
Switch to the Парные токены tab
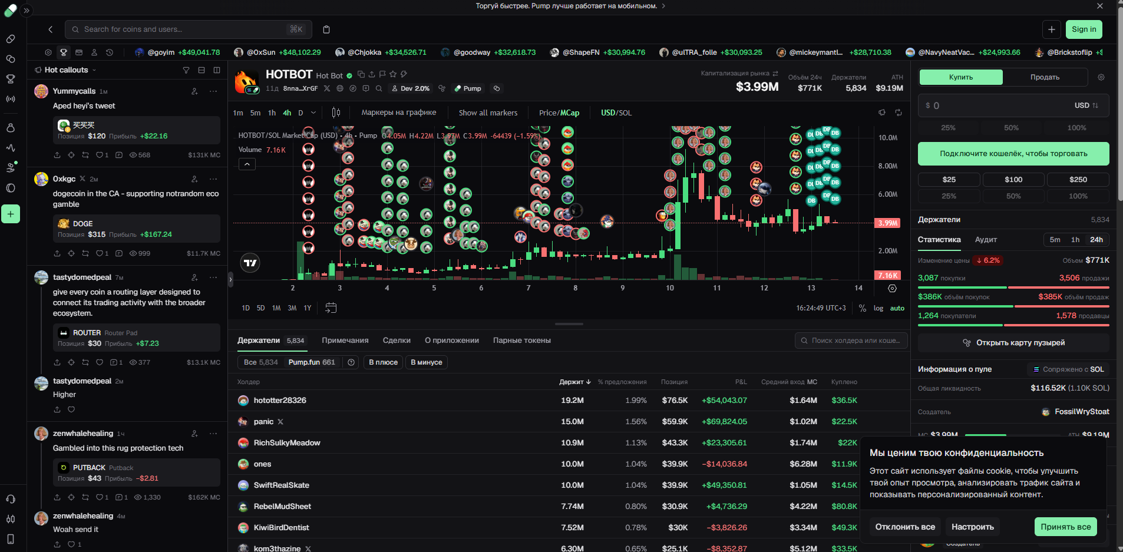pyautogui.click(x=522, y=341)
